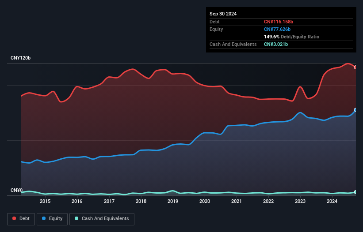Click the 149.6% Debt/Equity Ratio text

291,37
